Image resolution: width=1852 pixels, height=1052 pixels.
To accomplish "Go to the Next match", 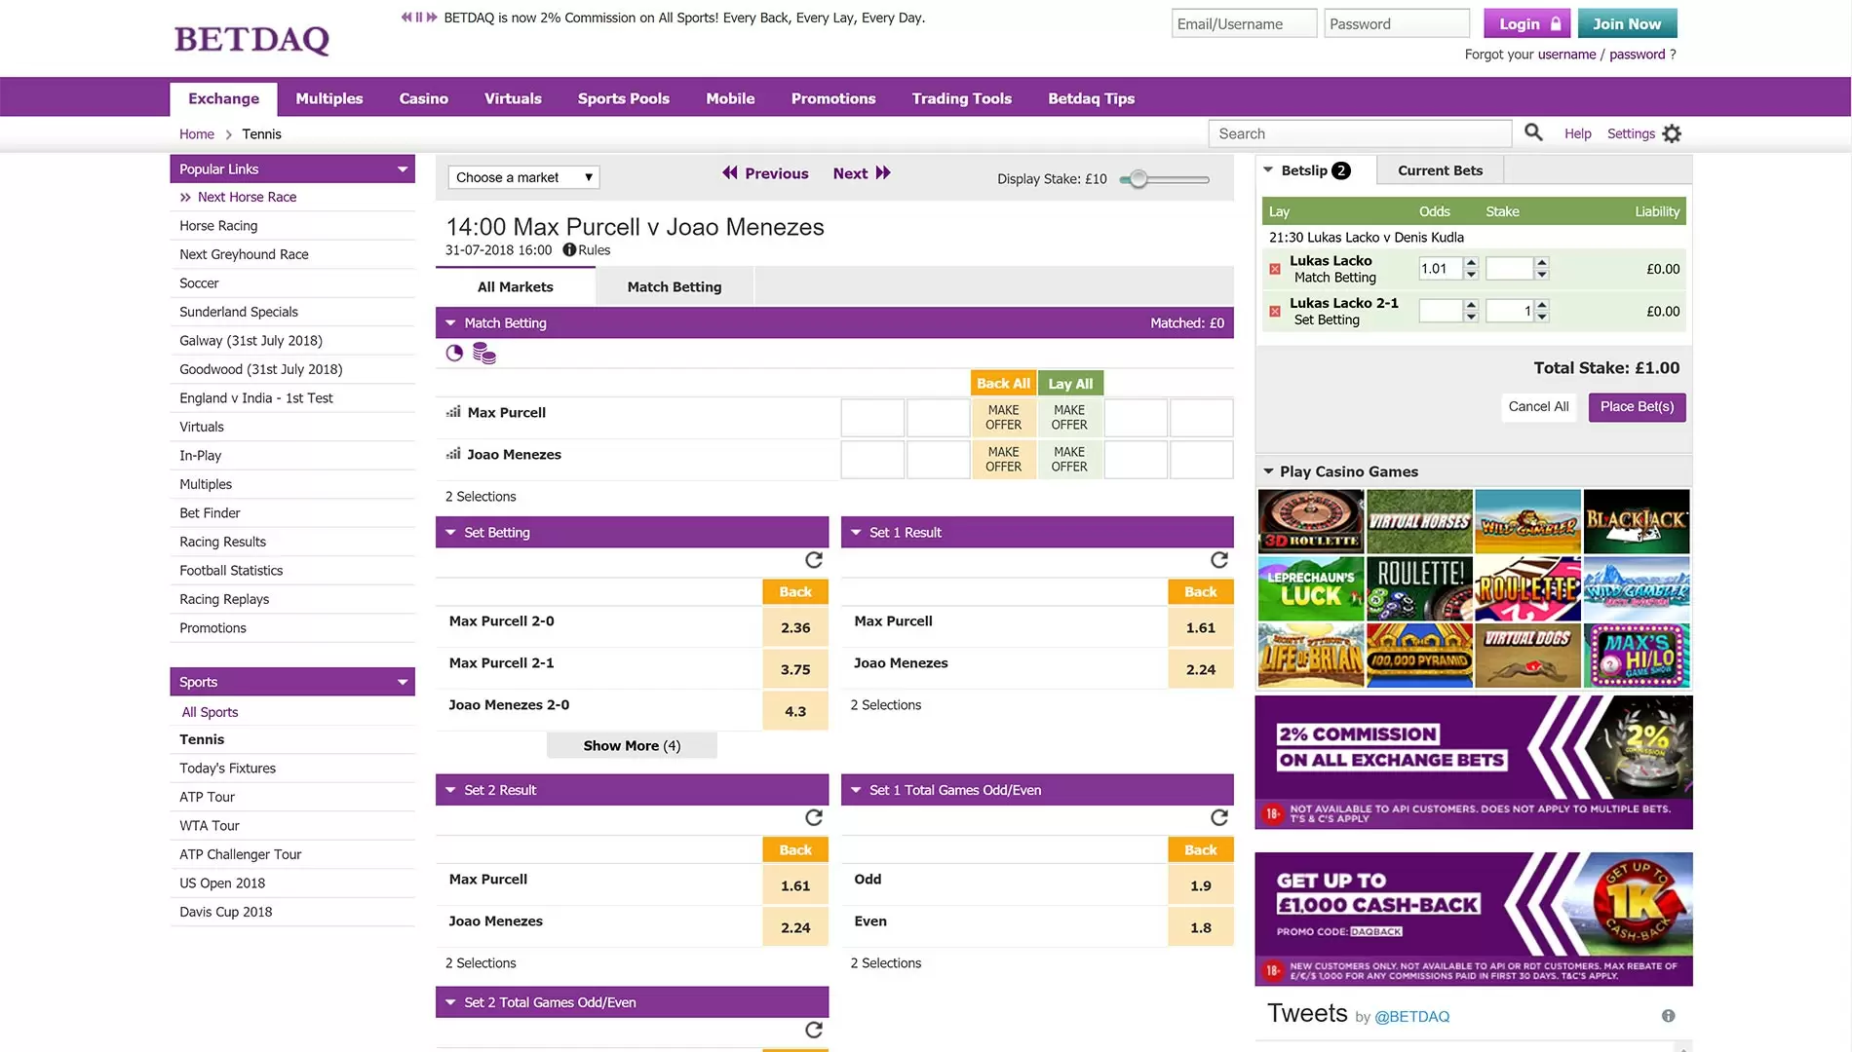I will click(x=862, y=173).
